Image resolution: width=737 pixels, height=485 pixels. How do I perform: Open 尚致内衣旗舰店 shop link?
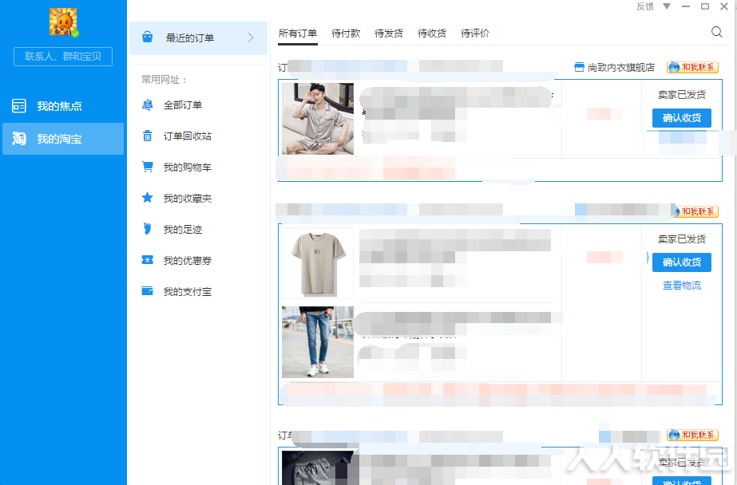(621, 68)
